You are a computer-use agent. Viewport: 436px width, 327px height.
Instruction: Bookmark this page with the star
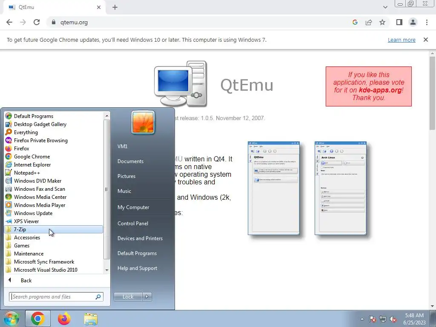[x=382, y=22]
